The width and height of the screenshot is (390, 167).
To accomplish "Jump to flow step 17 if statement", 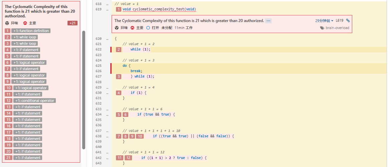I will click(x=28, y=132).
